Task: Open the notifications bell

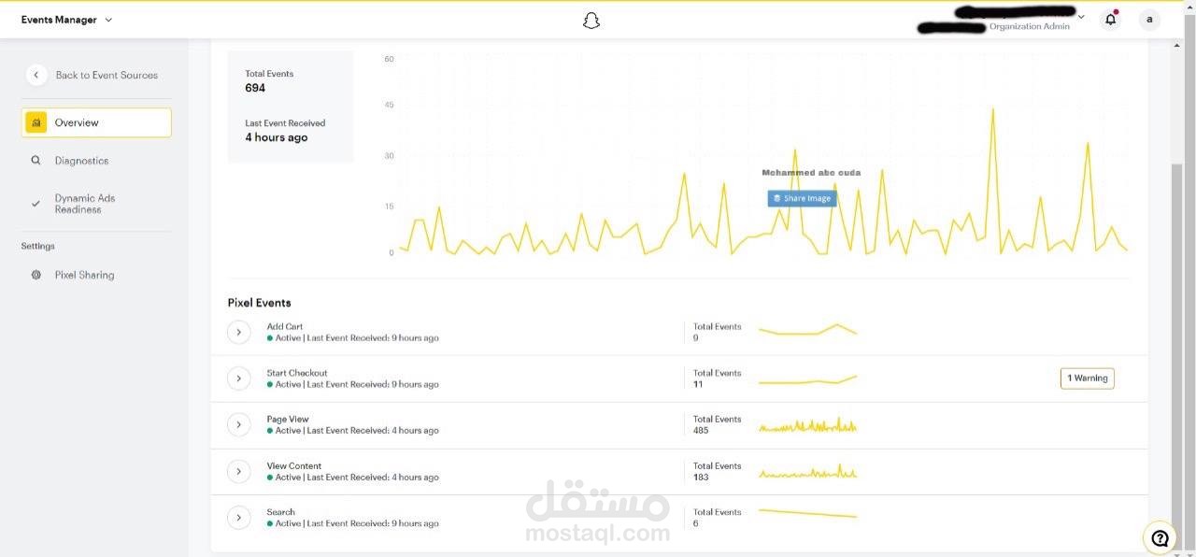Action: point(1110,20)
